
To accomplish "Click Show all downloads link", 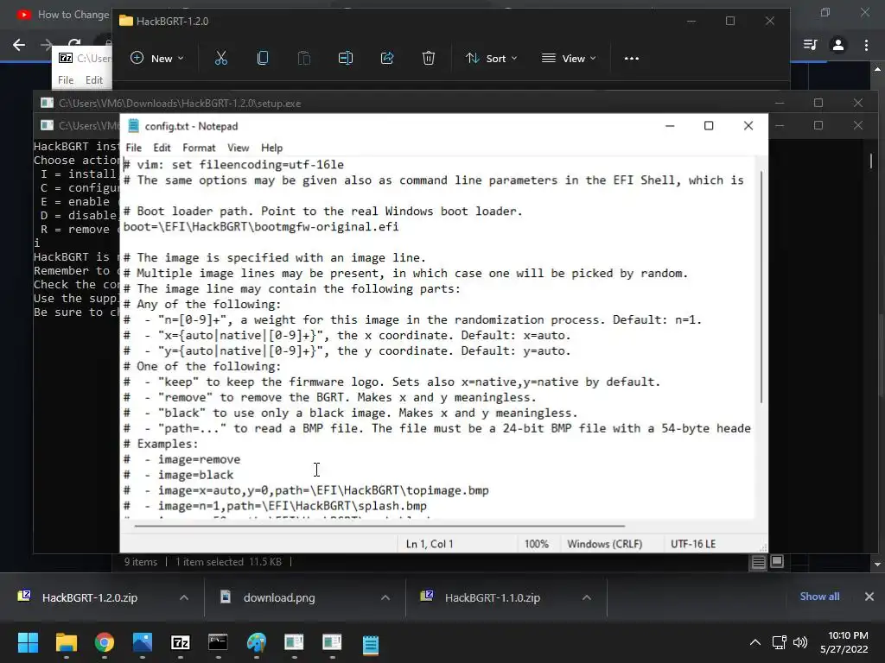I will pos(819,597).
